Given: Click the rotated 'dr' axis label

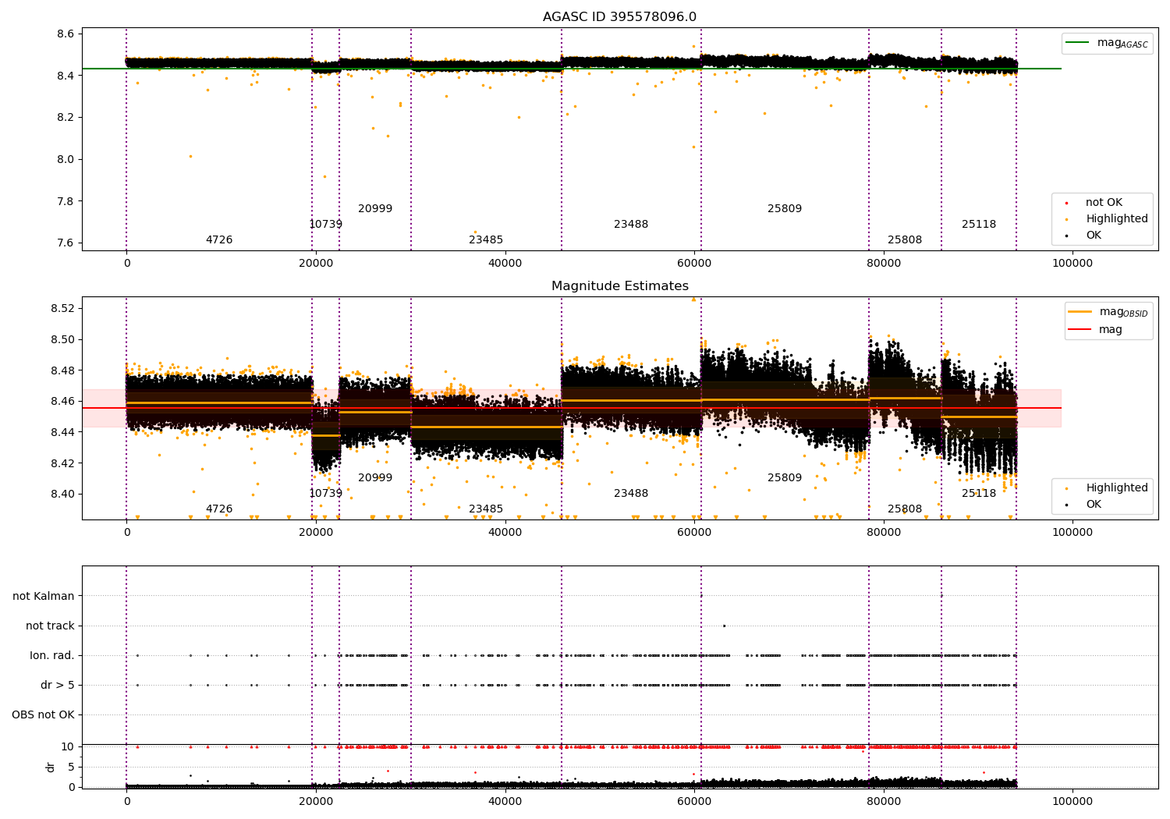Looking at the screenshot, I should click(51, 767).
